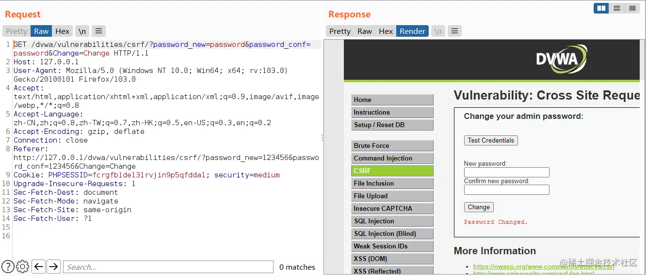Click 'Upgrade-Insecure-Requests: 1' line
Viewport: 646px width, 276px height.
pos(75,184)
